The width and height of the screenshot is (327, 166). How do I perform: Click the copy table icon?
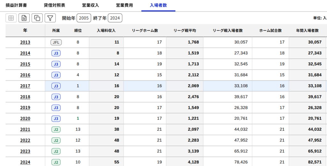tap(37, 18)
